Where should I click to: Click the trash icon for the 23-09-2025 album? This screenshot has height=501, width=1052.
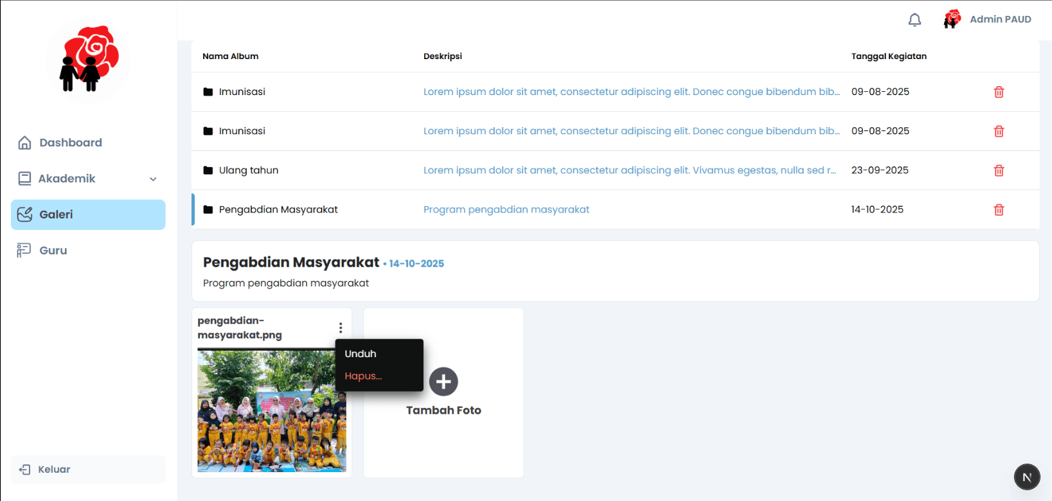click(x=999, y=170)
